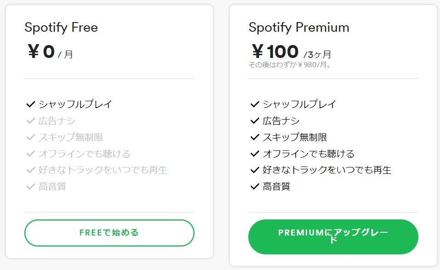Click the greyed オフラインでも聴ける checkmark in Free plan
Image resolution: width=440 pixels, height=270 pixels.
(31, 154)
